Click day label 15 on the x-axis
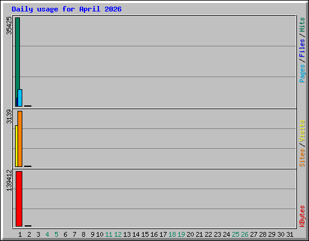309x241 pixels. click(x=145, y=234)
